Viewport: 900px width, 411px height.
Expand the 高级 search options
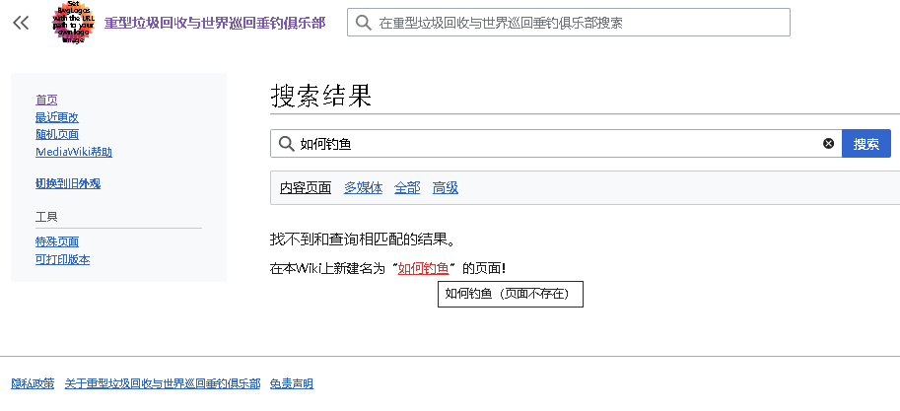(x=446, y=187)
